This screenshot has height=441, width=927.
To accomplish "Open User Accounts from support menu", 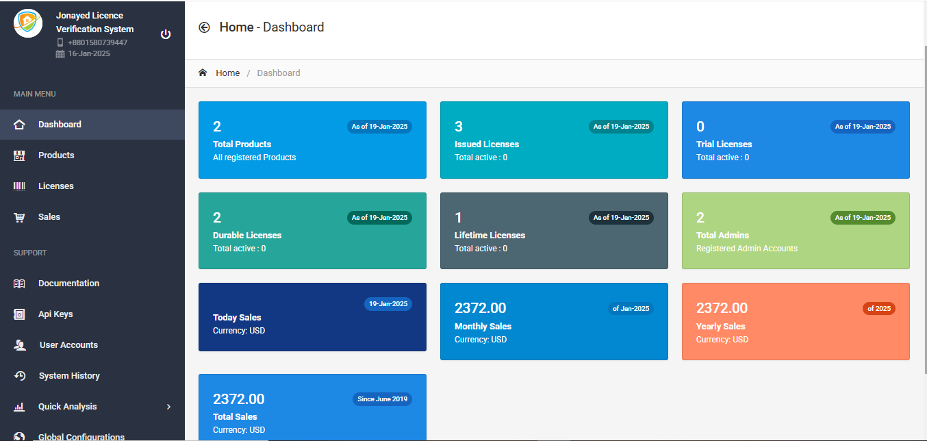I will (68, 345).
